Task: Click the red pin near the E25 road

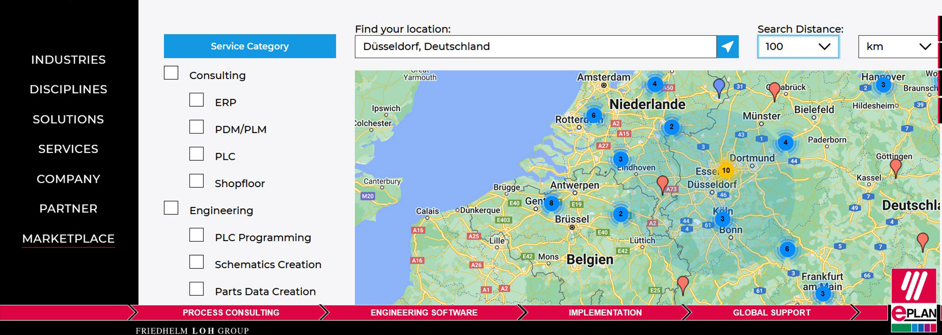Action: pos(683,285)
